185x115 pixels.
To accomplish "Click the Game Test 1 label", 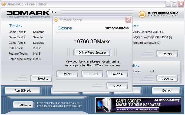I will [17, 32].
